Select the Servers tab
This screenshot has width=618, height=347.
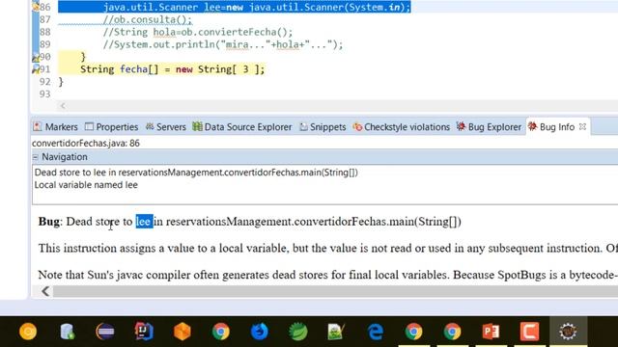coord(165,127)
